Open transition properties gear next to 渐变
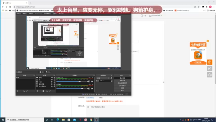216x122 pixels. [x=111, y=78]
